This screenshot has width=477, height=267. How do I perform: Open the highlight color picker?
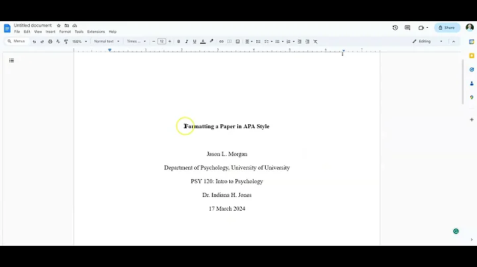(x=211, y=42)
